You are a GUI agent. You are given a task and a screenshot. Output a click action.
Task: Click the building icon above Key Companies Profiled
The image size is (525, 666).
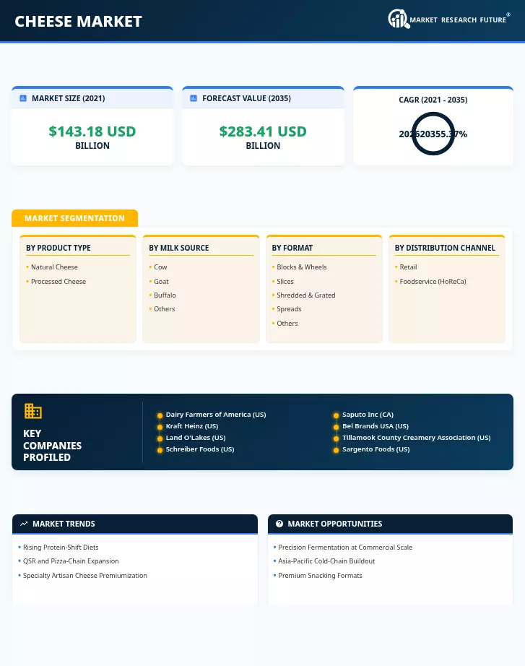32,411
